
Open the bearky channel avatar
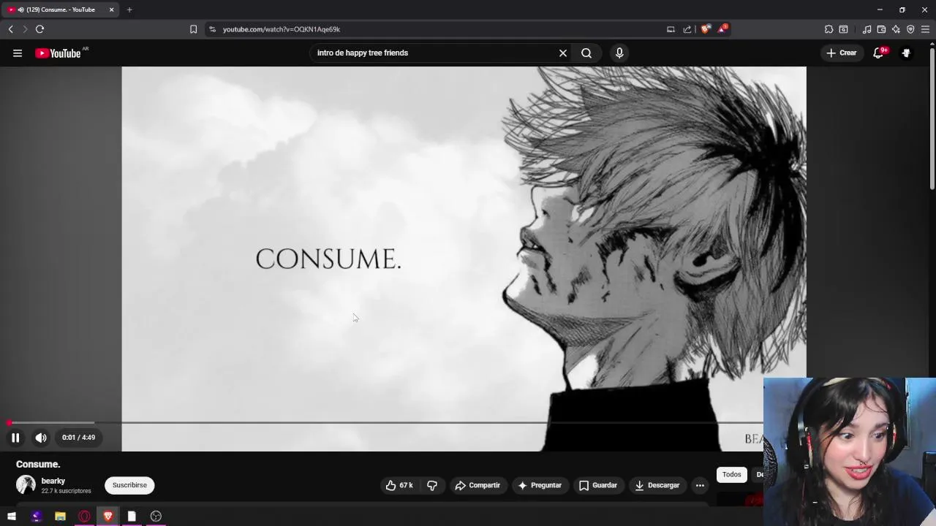click(26, 485)
